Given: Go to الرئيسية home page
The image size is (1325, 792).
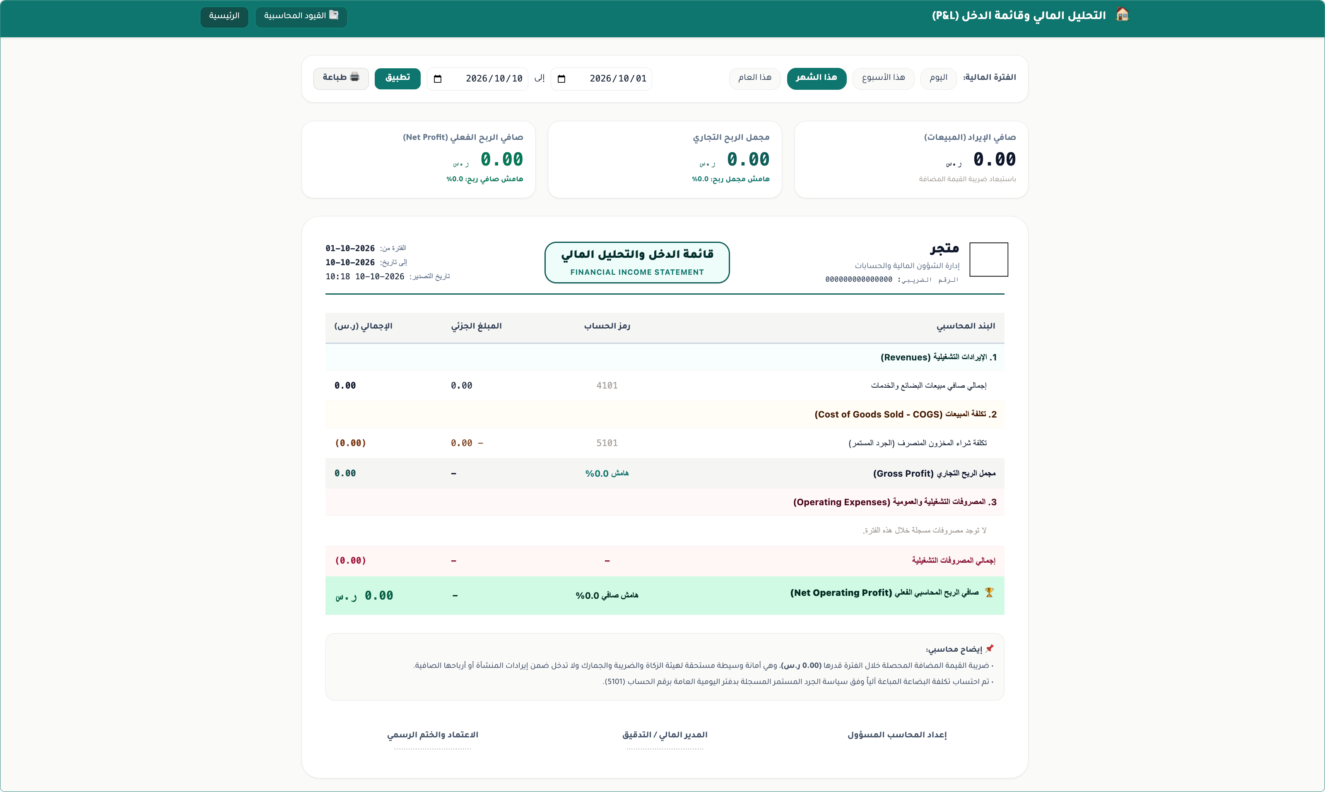Looking at the screenshot, I should (x=224, y=17).
